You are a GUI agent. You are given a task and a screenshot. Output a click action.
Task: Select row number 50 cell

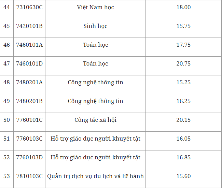[x=6, y=120]
